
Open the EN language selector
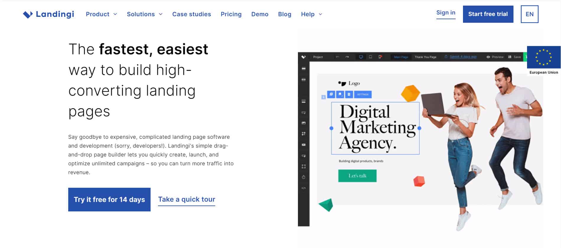(x=529, y=14)
